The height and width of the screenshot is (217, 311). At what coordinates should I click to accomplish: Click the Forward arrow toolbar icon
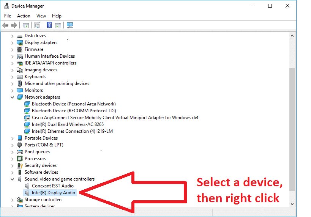click(14, 25)
